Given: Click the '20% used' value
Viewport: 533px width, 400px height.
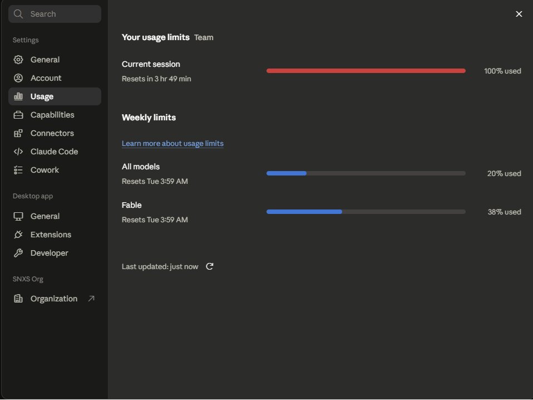Looking at the screenshot, I should pos(504,173).
